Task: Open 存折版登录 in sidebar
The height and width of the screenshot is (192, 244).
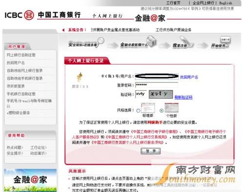Action: 16,86
